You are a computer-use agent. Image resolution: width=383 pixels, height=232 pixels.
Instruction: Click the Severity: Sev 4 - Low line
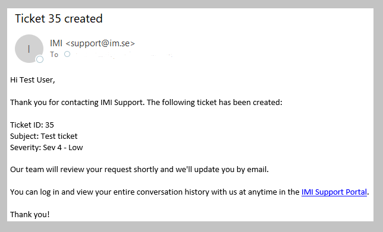[x=46, y=147]
